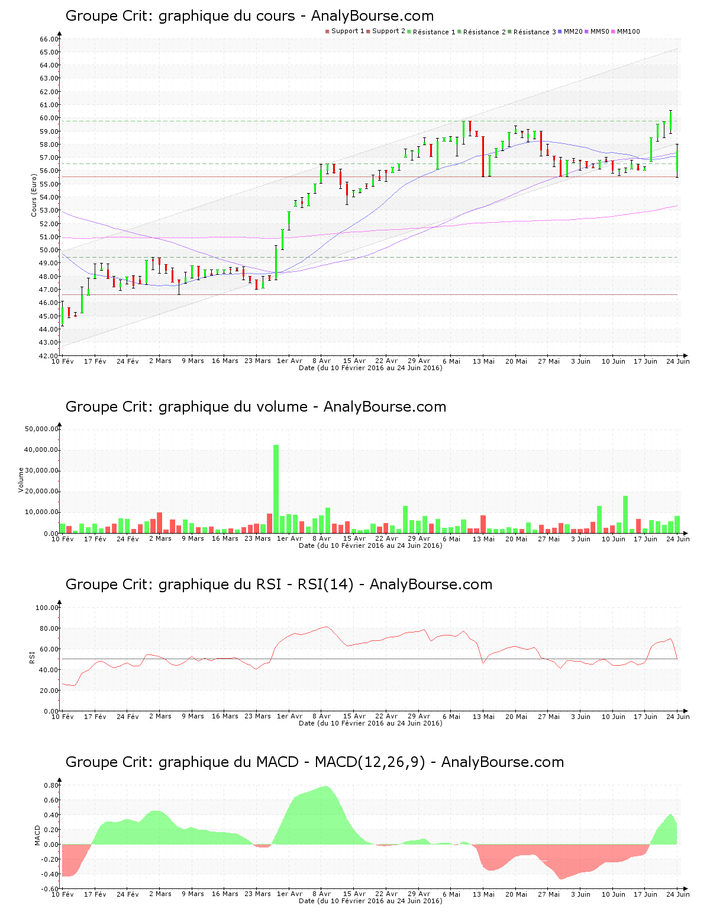Click the MM100 magenta legend square
Image resolution: width=710 pixels, height=918 pixels.
coord(613,31)
